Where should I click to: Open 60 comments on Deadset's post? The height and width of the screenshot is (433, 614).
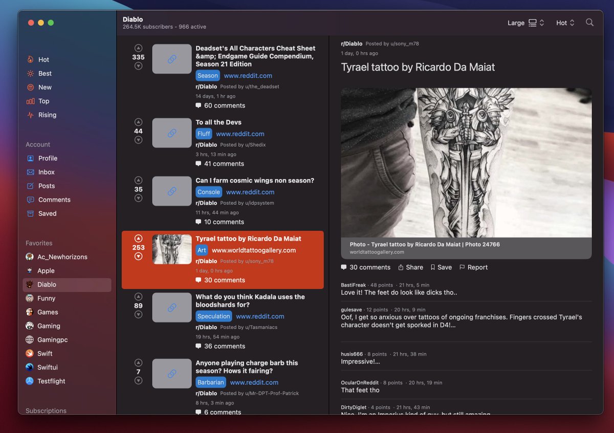[x=221, y=105]
